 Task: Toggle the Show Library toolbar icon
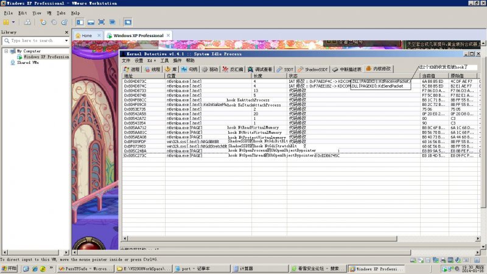80,22
